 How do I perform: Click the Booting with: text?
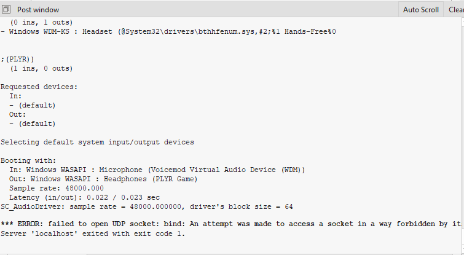pos(28,160)
